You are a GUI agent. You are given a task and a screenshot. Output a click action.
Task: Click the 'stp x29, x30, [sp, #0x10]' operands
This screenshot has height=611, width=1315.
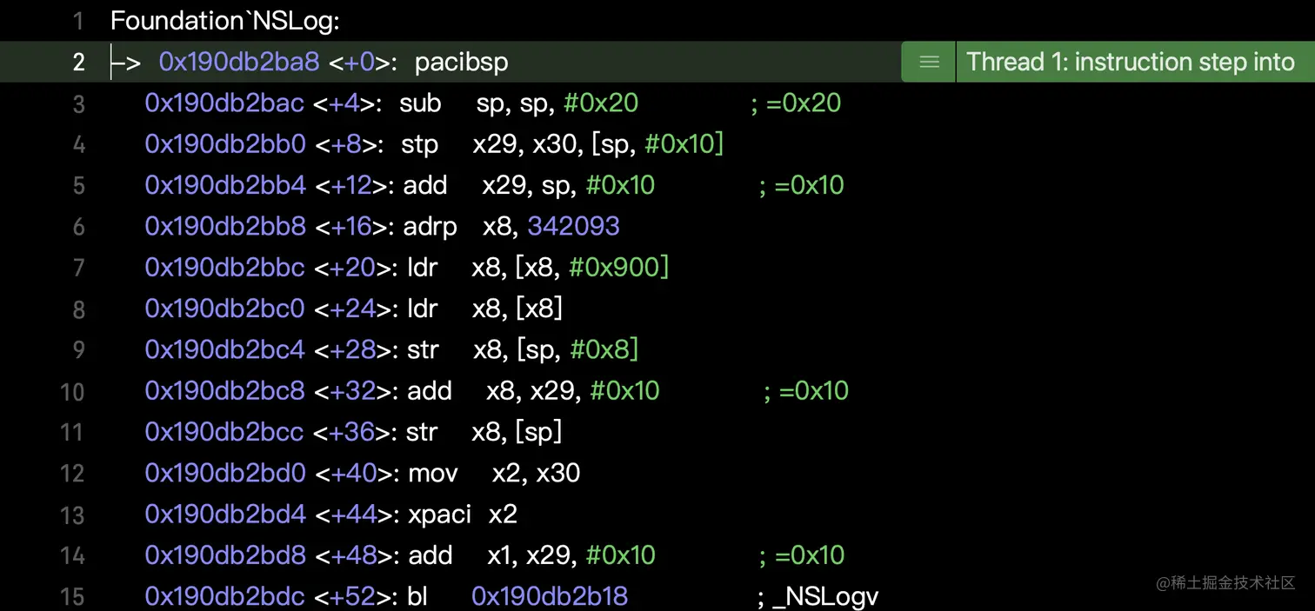coord(598,144)
